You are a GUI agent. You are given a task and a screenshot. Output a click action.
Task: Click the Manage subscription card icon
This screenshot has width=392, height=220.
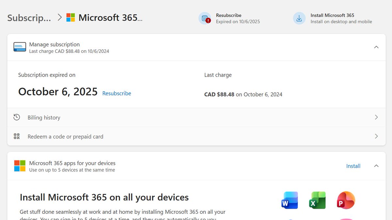[20, 47]
